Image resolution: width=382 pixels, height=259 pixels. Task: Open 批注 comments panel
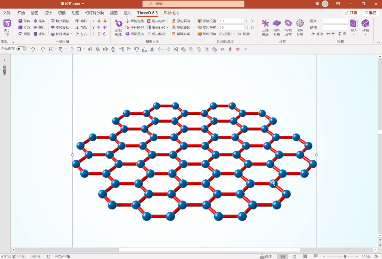[x=370, y=12]
